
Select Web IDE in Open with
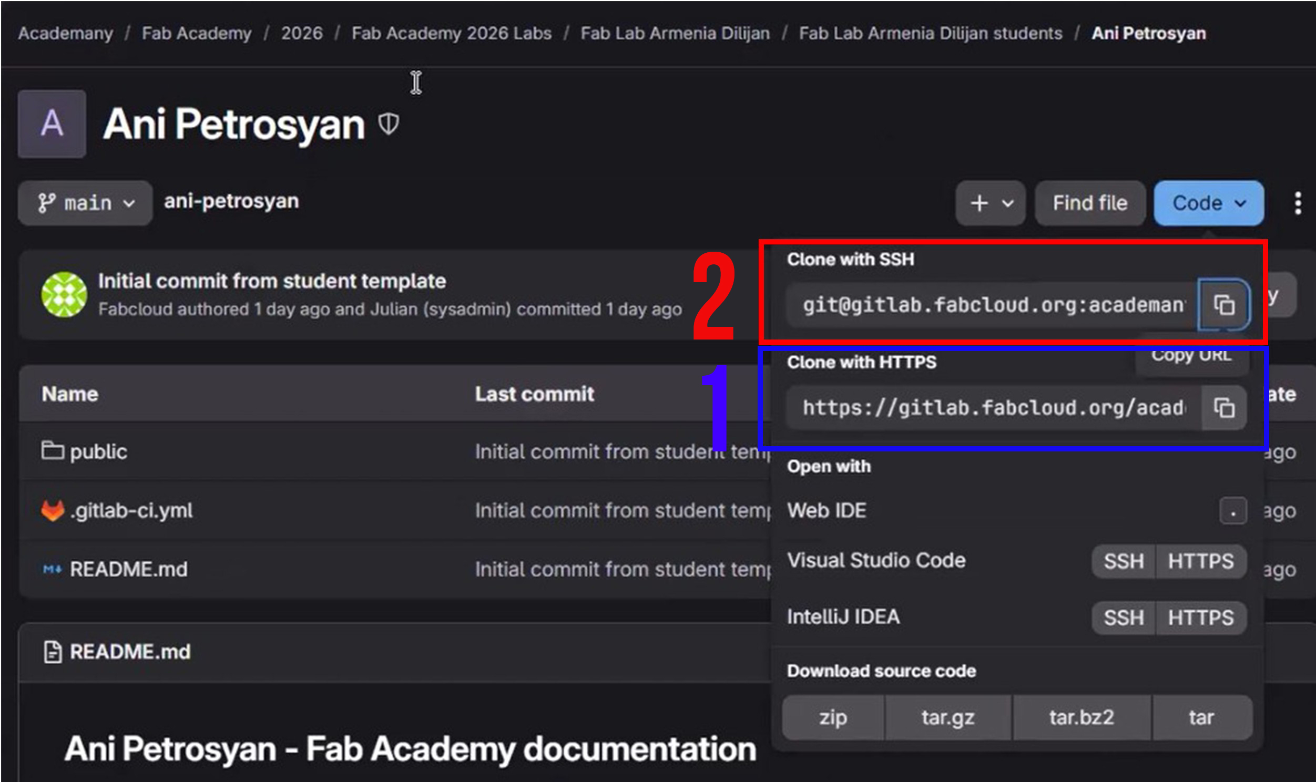(827, 510)
